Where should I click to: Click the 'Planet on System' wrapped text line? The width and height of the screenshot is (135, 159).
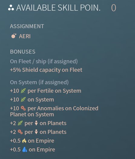32,114
